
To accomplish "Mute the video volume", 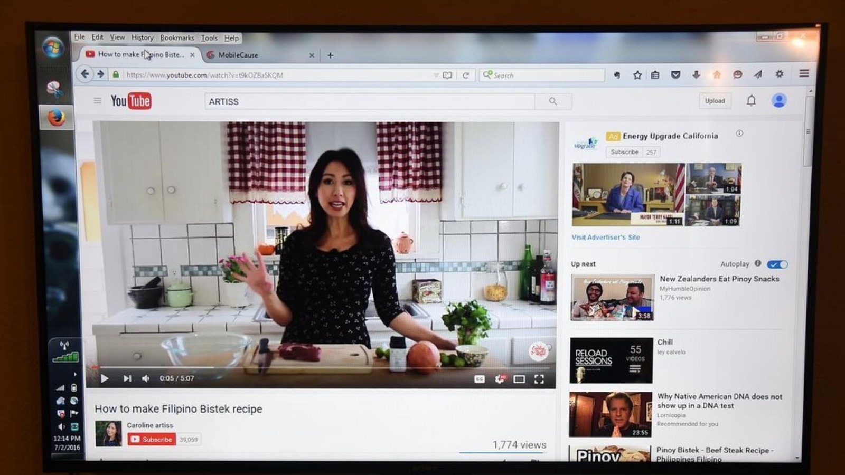I will coord(146,378).
